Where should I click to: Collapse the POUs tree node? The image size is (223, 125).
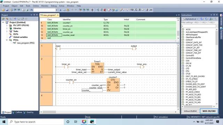point(7,40)
